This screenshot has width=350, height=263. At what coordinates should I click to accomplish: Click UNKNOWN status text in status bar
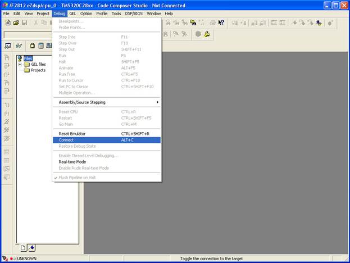tap(27, 259)
